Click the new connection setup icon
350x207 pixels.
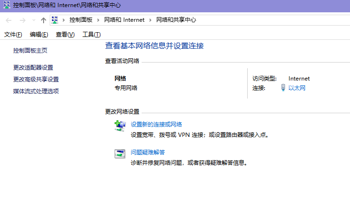point(120,126)
